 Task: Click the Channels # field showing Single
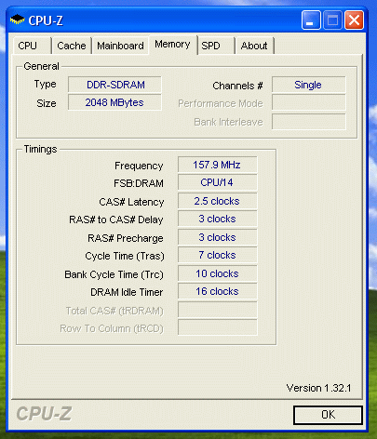pos(309,85)
